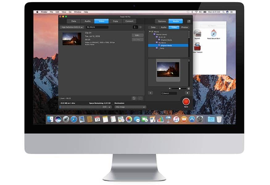Open the DVD disc type dropdown
The image size is (270, 185).
pyautogui.click(x=106, y=107)
